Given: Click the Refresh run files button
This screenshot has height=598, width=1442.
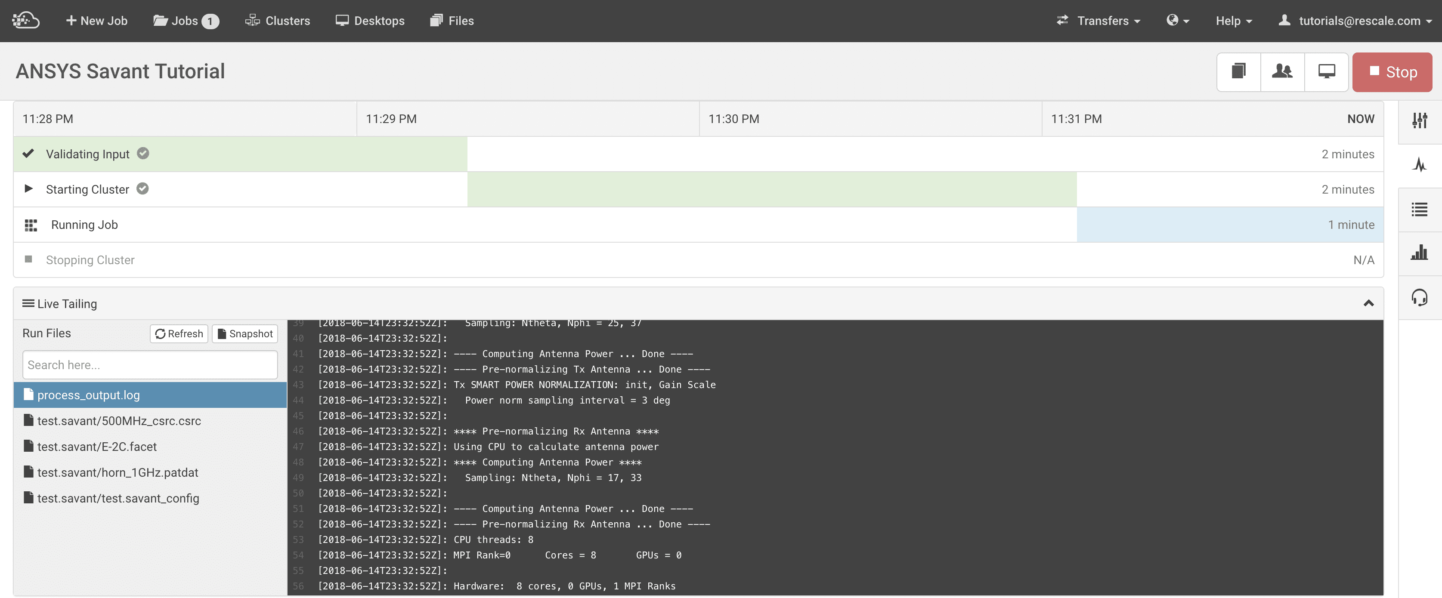Looking at the screenshot, I should click(x=179, y=333).
